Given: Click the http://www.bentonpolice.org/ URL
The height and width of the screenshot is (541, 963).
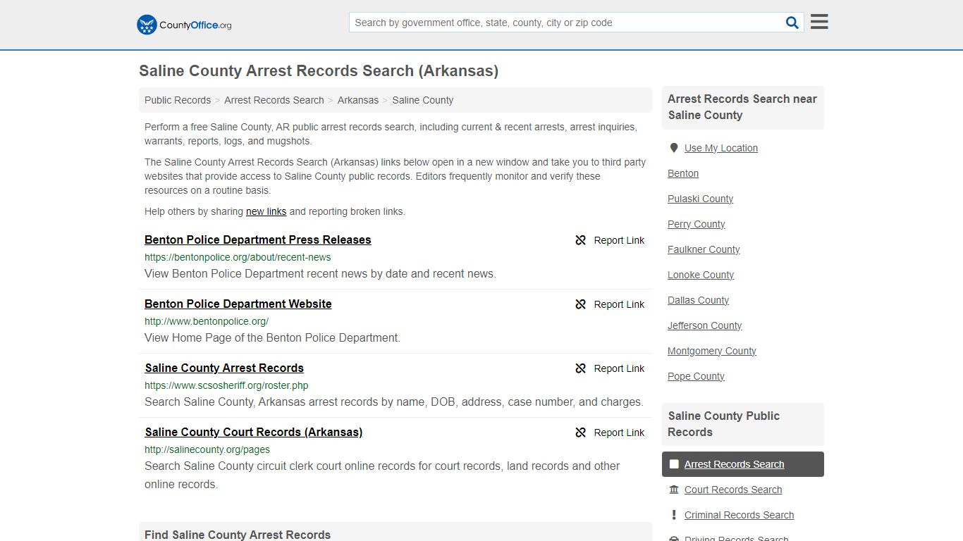Looking at the screenshot, I should 207,321.
